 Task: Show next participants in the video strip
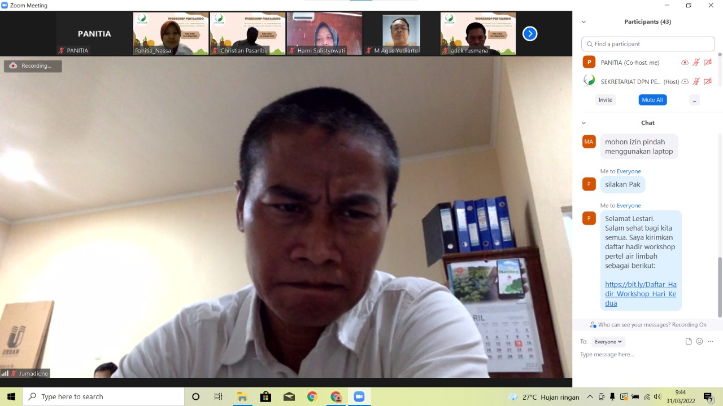(529, 34)
